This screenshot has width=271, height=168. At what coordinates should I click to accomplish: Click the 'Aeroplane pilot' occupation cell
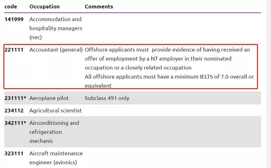[49, 98]
